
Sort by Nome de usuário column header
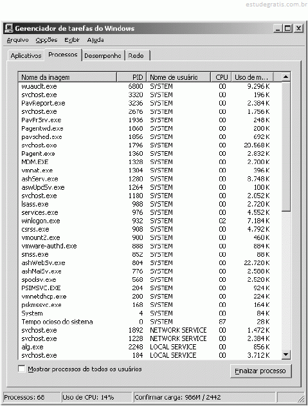point(179,77)
